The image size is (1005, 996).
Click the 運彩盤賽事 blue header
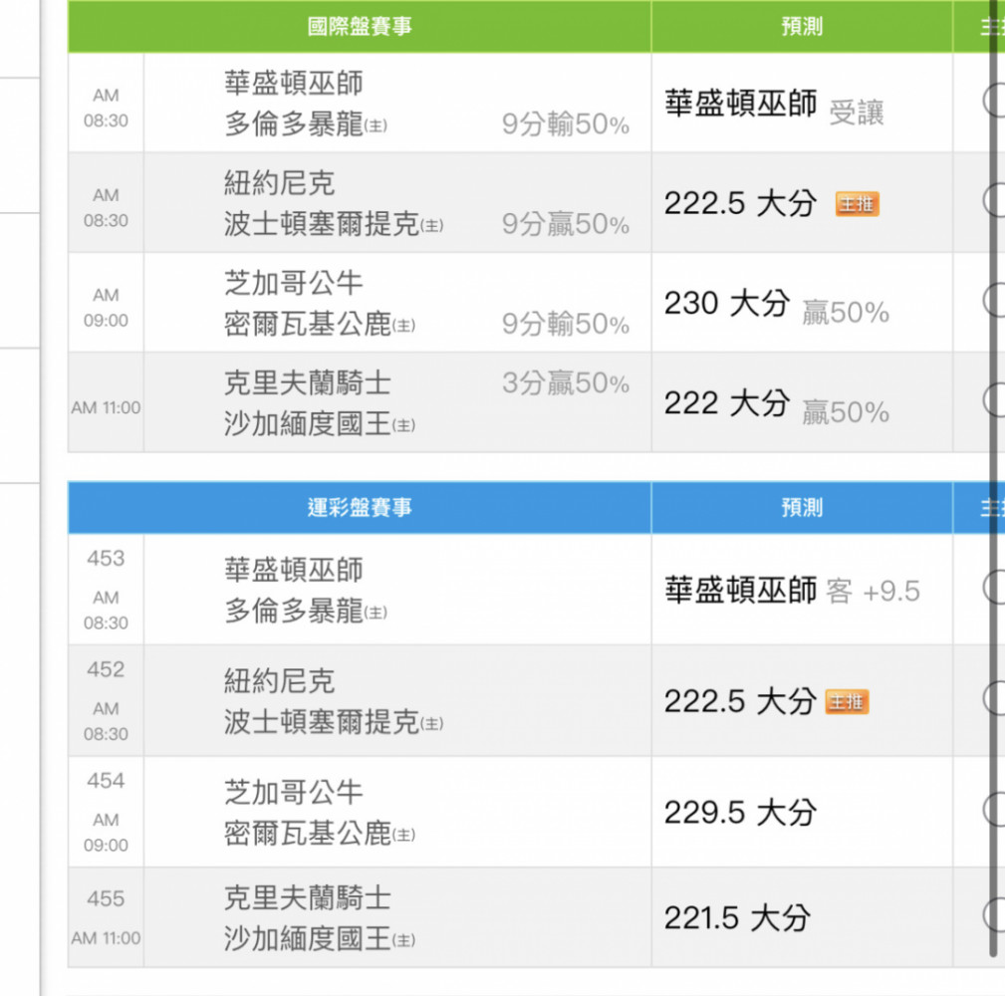click(360, 508)
